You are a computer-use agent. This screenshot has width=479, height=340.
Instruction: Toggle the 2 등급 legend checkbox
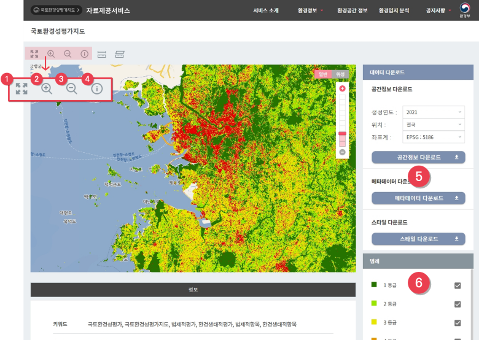pyautogui.click(x=458, y=304)
